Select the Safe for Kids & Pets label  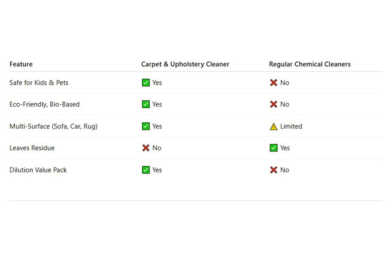tap(39, 83)
